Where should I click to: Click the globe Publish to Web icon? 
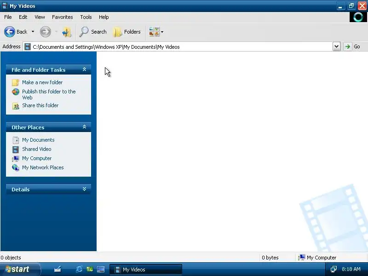pyautogui.click(x=16, y=92)
